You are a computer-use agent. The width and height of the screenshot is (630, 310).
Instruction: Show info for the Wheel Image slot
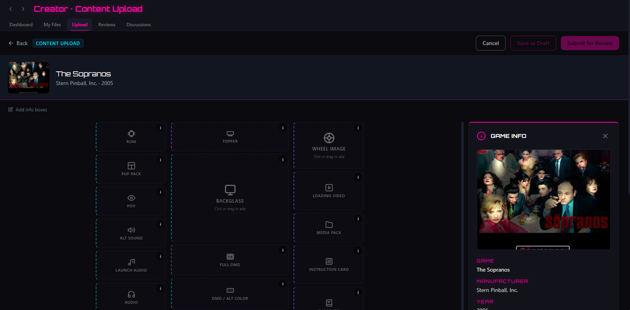tap(358, 128)
